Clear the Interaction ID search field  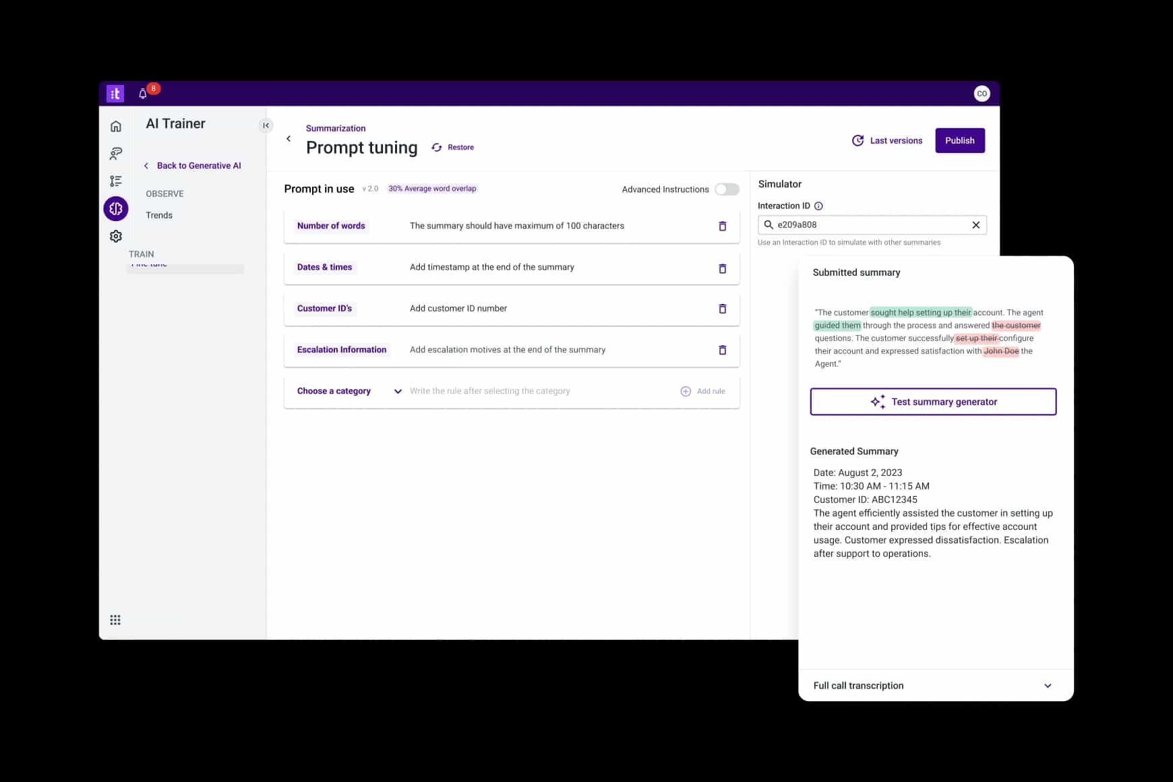pyautogui.click(x=975, y=225)
